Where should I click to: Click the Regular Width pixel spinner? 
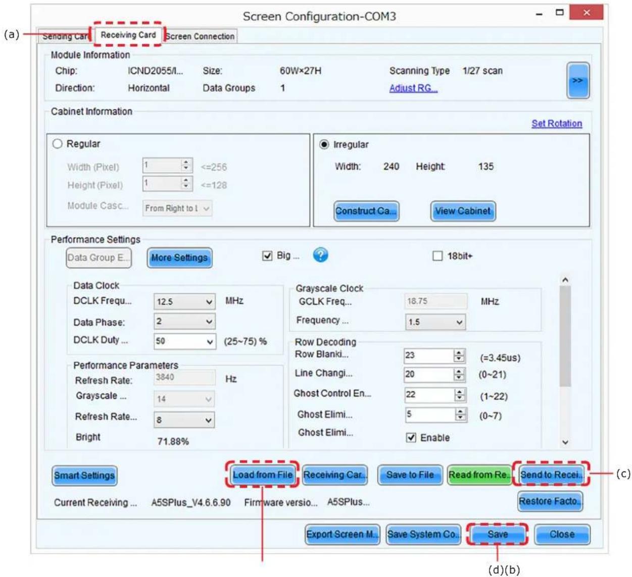pos(186,166)
